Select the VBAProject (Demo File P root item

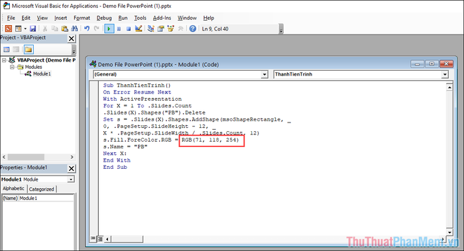click(46, 60)
